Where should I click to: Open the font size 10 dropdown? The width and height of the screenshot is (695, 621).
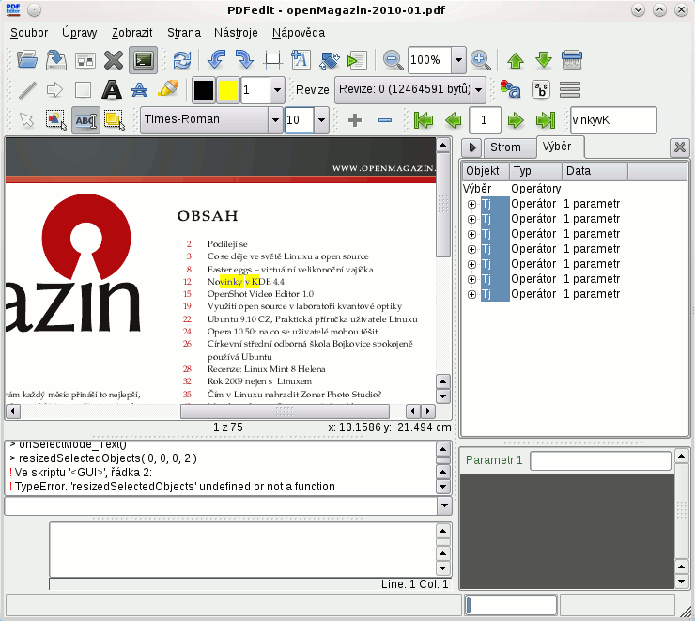coord(322,120)
